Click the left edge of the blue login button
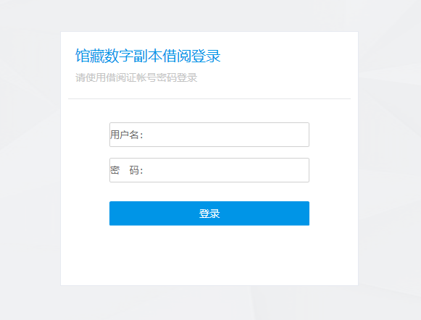Image resolution: width=421 pixels, height=320 pixels. (x=113, y=214)
